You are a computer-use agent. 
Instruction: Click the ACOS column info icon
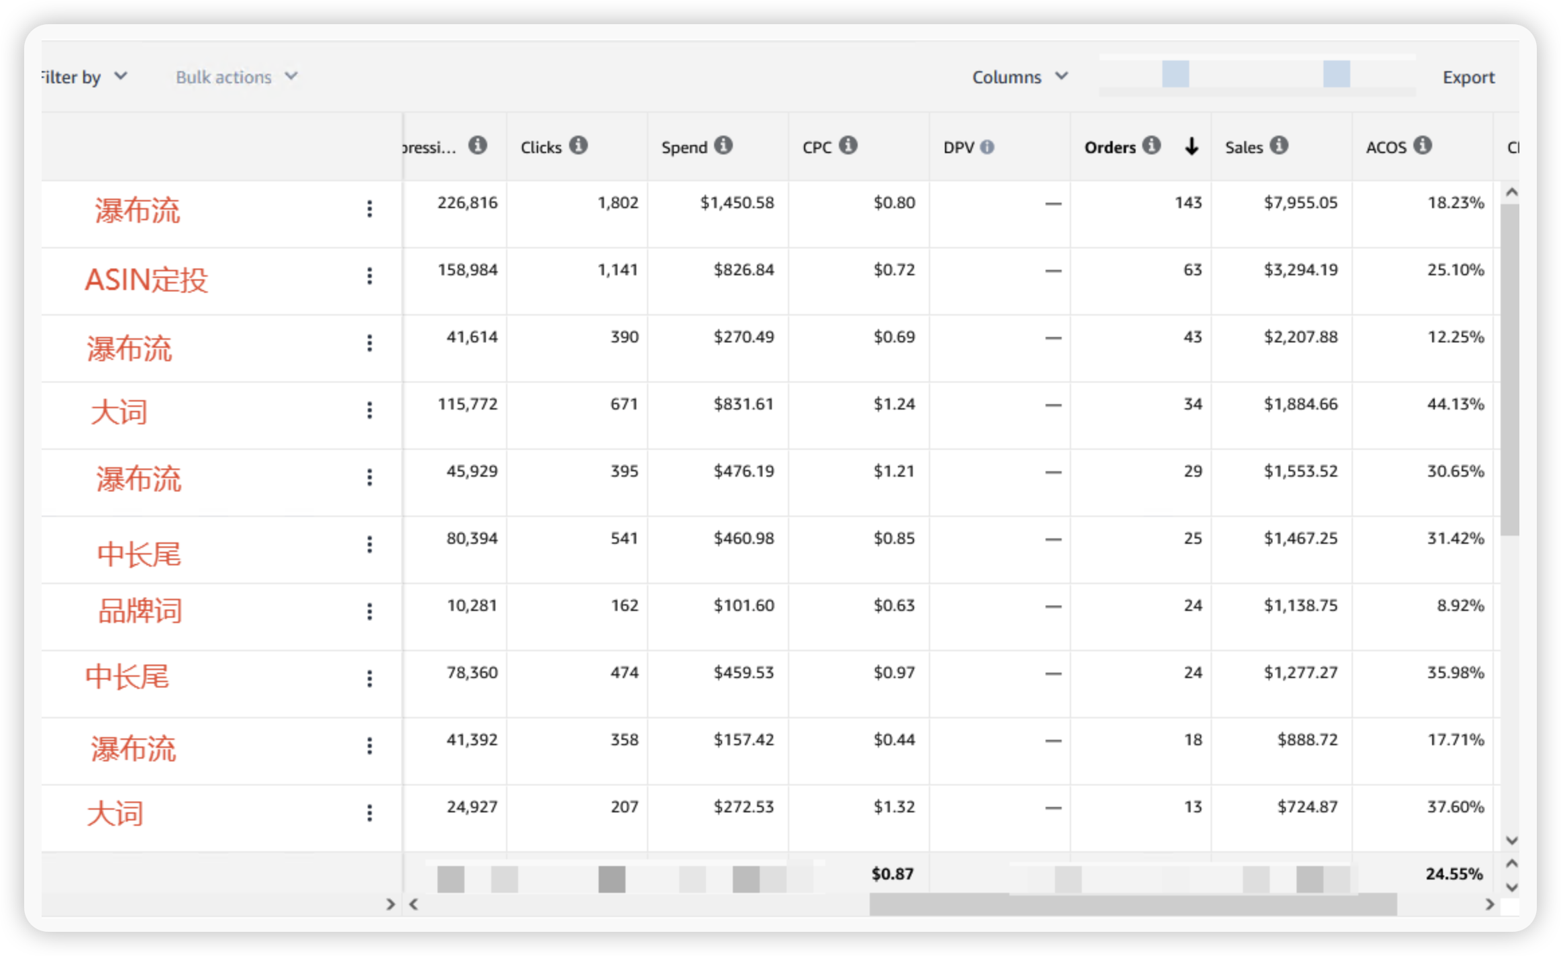1423,145
